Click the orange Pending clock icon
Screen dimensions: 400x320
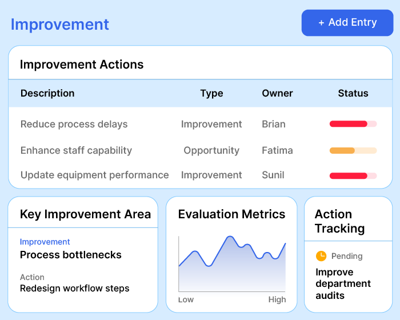click(x=321, y=256)
